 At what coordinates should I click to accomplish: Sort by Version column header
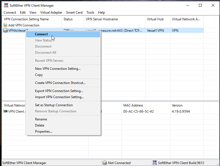point(187,105)
